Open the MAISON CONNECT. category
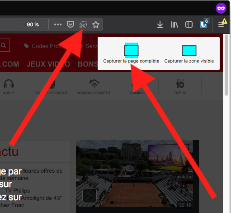The image size is (231, 213). pyautogui.click(x=94, y=87)
